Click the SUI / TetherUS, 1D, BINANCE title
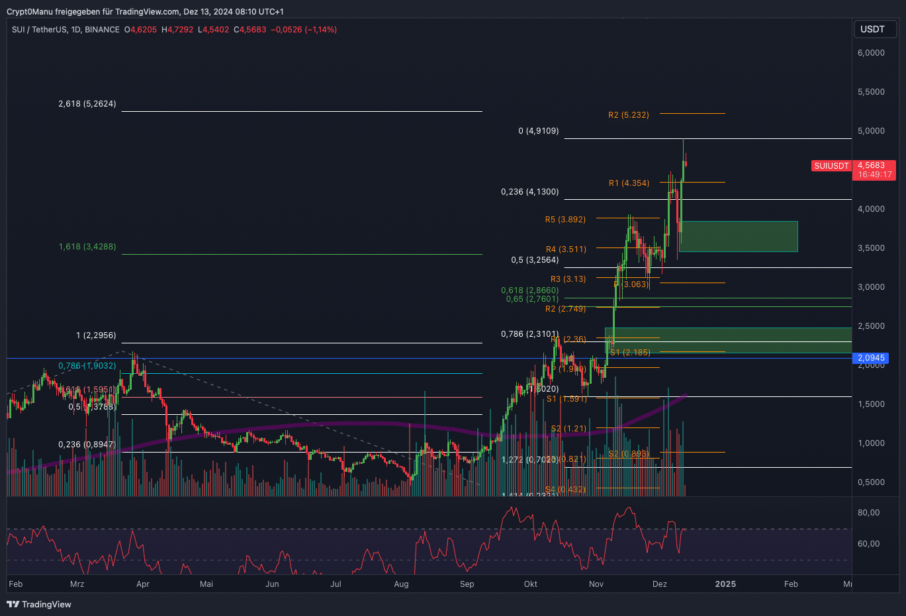This screenshot has width=906, height=616. 66,30
